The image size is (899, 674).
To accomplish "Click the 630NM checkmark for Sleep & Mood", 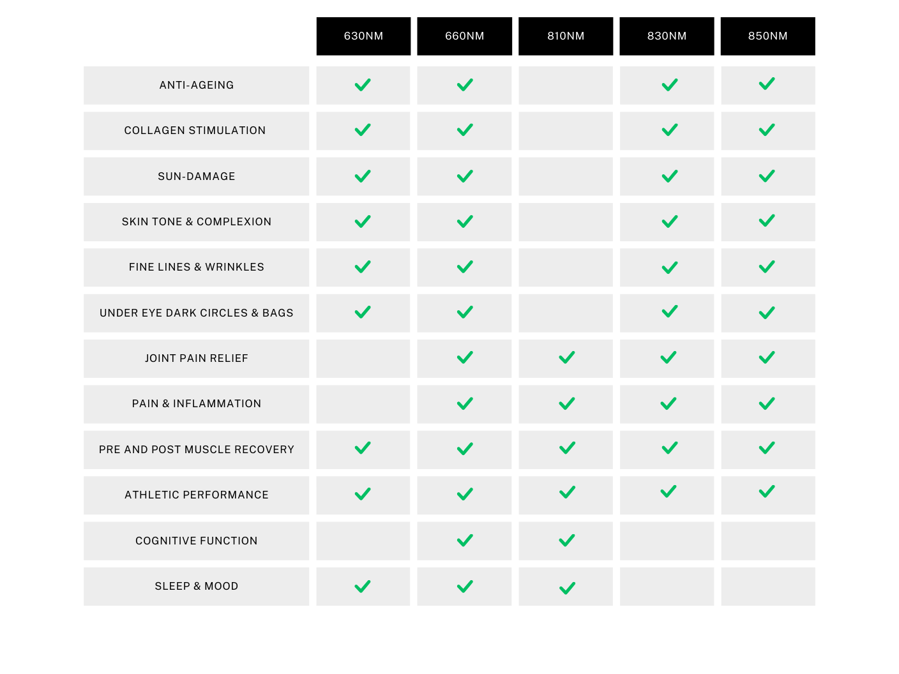I will [x=363, y=586].
